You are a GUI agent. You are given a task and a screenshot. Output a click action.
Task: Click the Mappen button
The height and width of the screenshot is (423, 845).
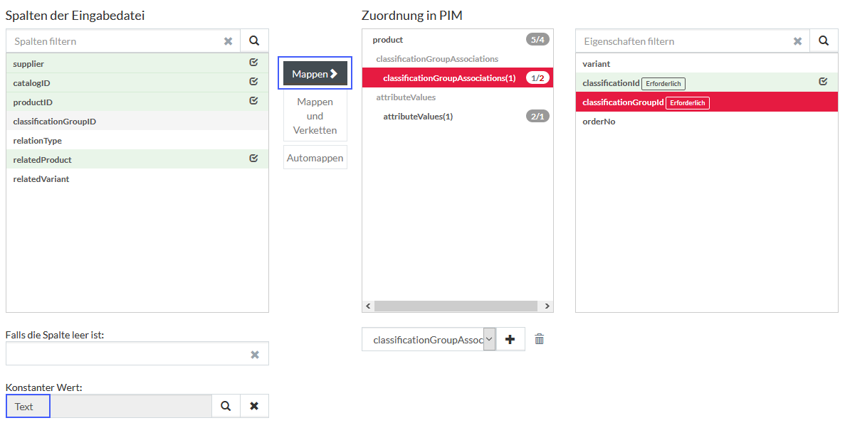tap(315, 74)
